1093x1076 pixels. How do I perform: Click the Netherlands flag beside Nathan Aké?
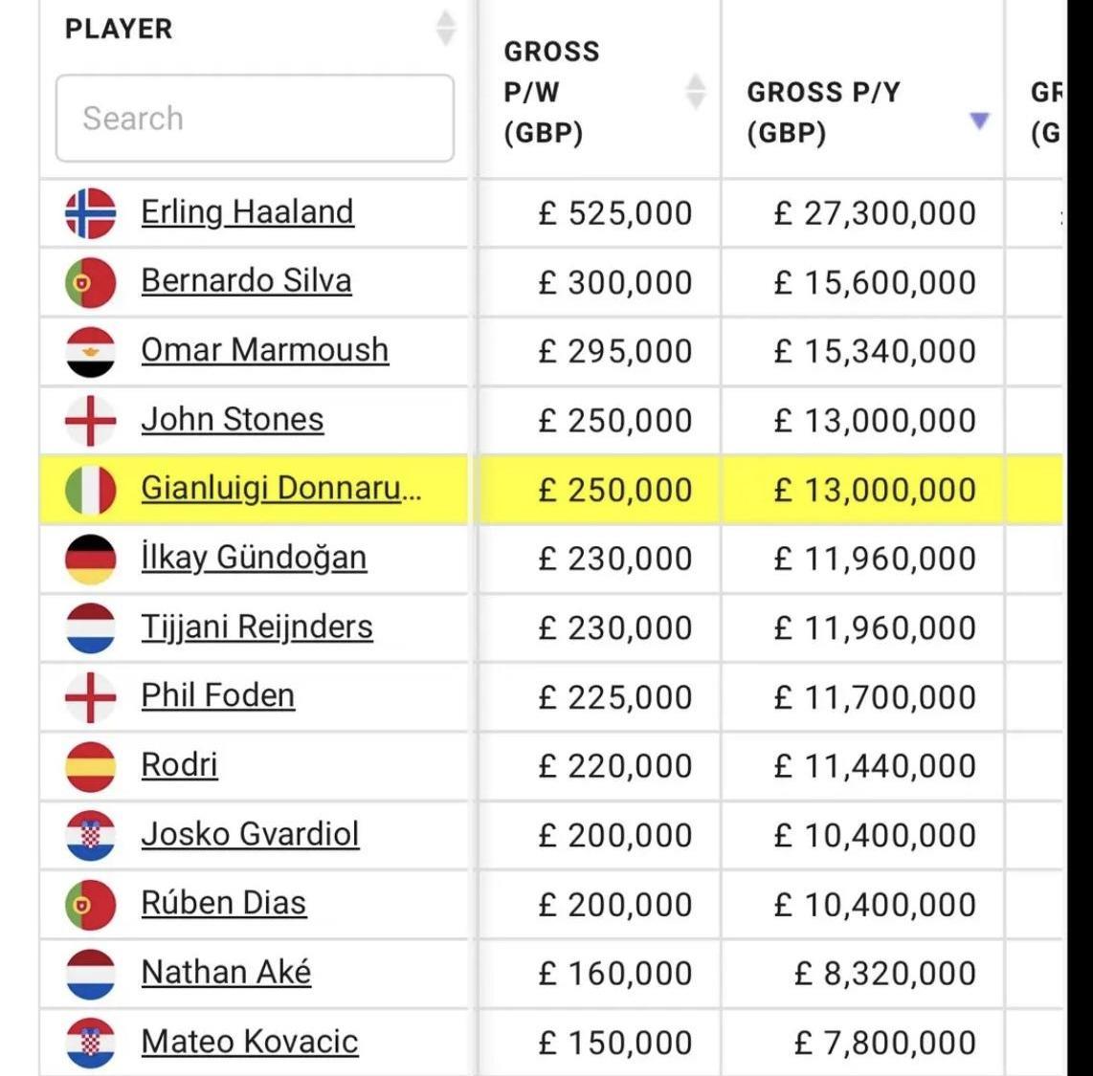90,973
